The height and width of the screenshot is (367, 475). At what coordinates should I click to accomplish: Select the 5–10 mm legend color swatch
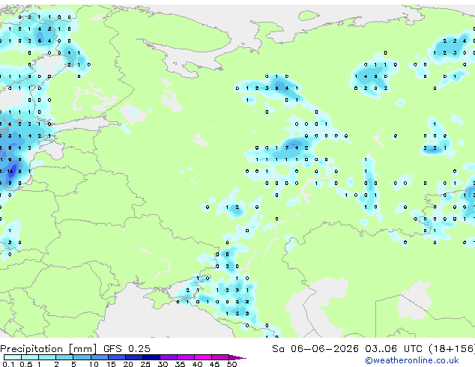[82, 357]
